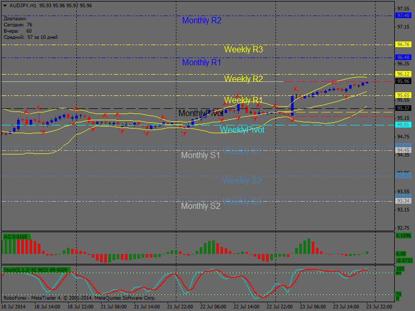Viewport: 415px width, 311px height.
Task: Select the Weekly S2 support label
Action: (x=242, y=181)
